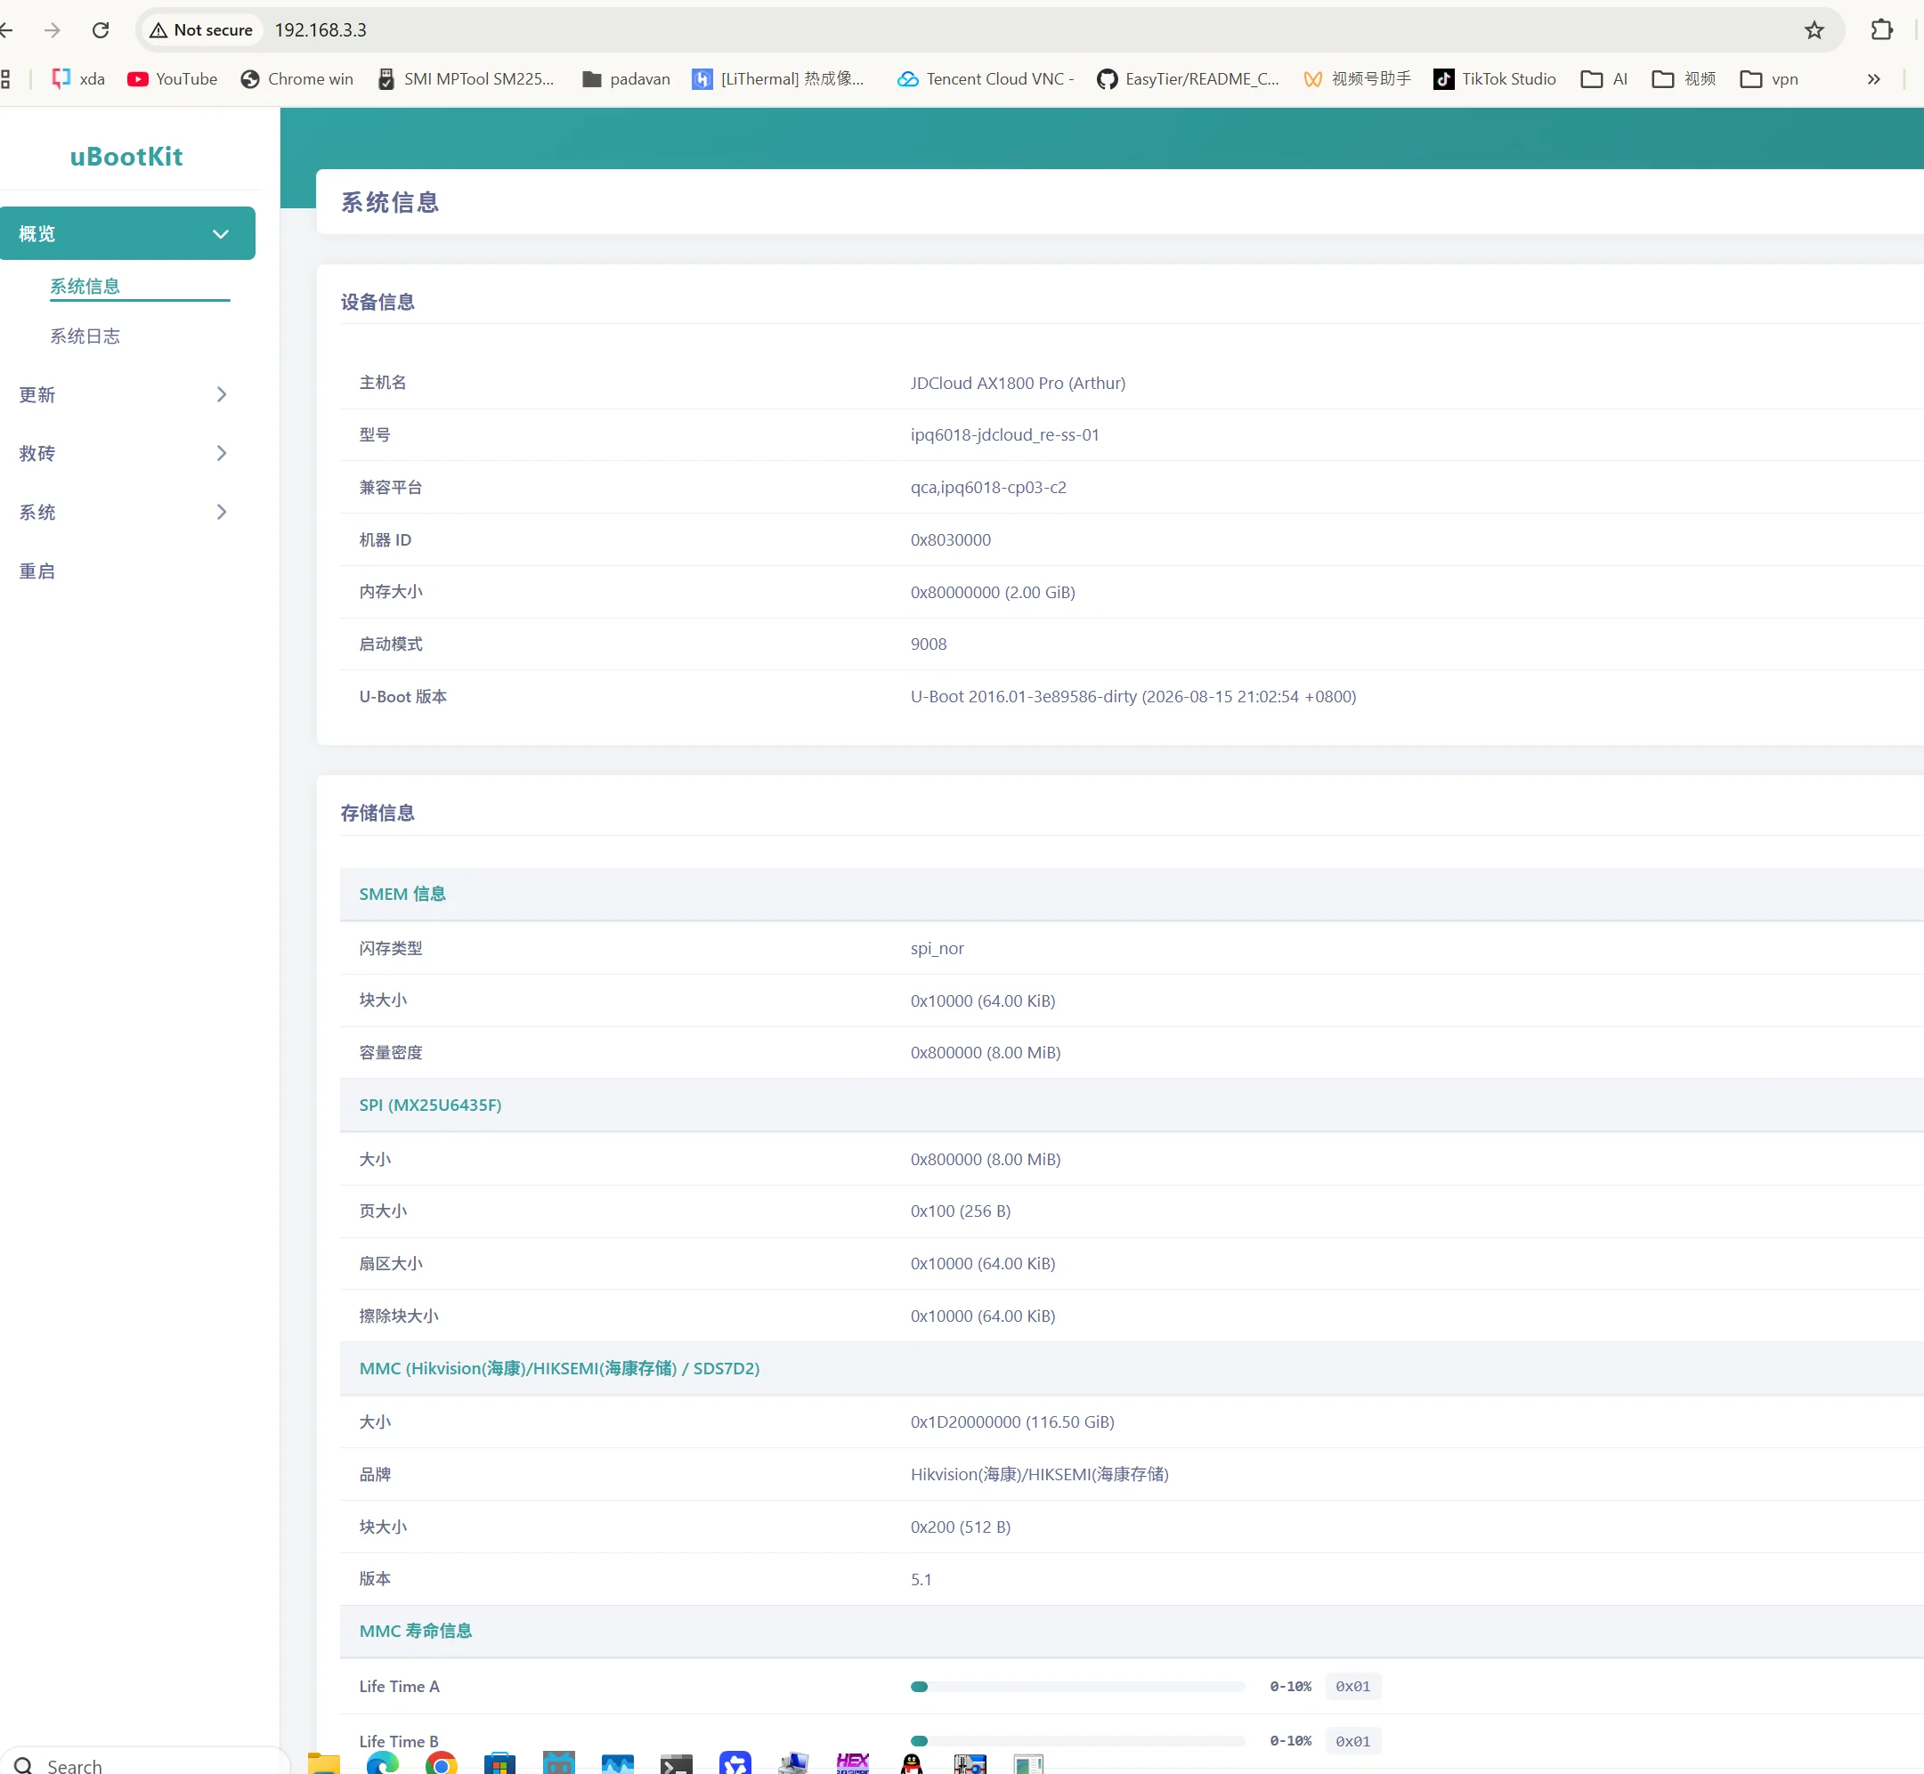
Task: Click 重启 in the sidebar
Action: pos(37,571)
